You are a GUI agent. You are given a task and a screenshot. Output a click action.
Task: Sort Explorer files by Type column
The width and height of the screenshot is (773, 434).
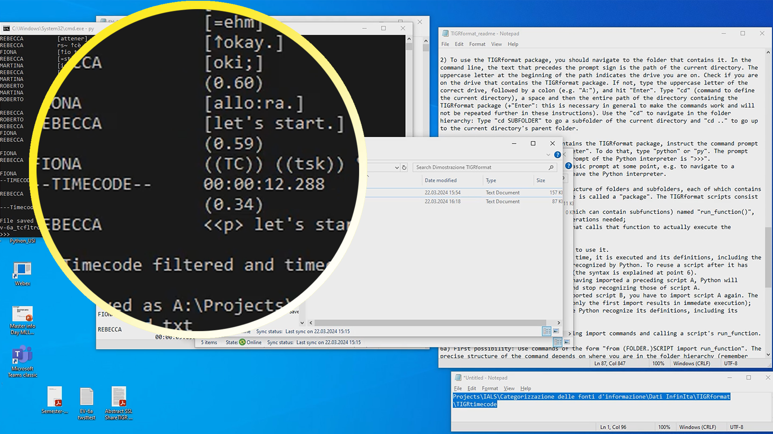click(x=491, y=180)
